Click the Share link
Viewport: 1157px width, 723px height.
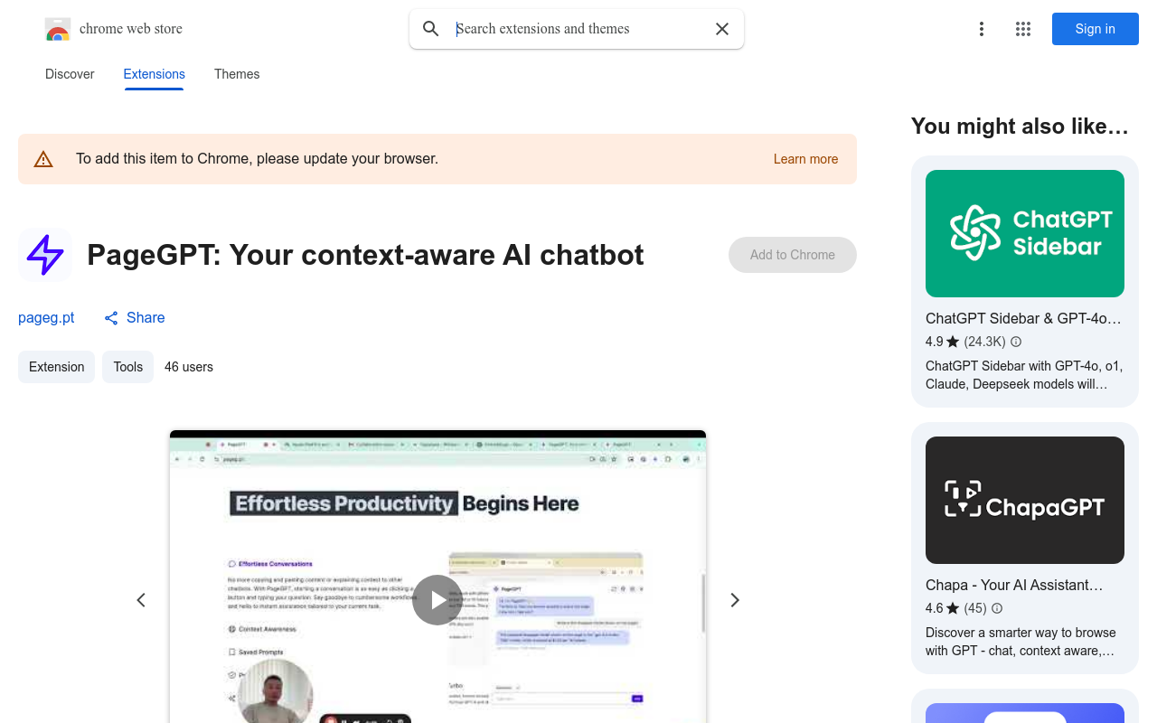point(135,318)
